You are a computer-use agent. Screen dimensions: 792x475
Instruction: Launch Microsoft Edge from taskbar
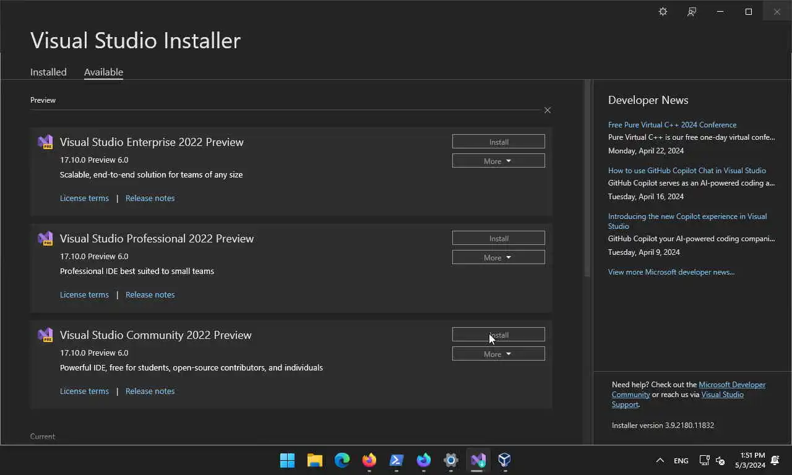[342, 460]
